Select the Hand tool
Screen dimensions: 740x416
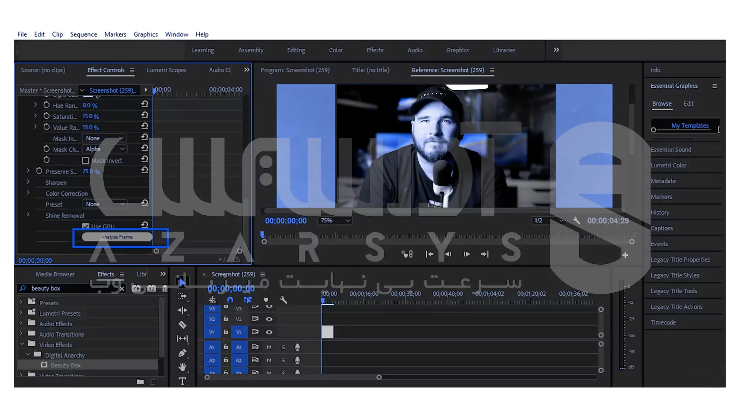[182, 367]
